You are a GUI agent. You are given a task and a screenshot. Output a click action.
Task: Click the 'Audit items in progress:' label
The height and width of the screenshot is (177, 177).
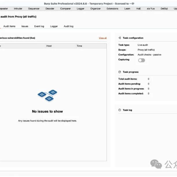click(x=131, y=89)
